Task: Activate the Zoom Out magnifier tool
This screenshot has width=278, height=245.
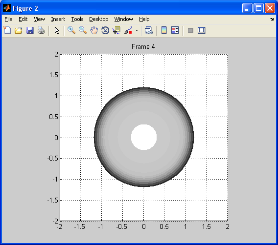Action: [x=83, y=30]
